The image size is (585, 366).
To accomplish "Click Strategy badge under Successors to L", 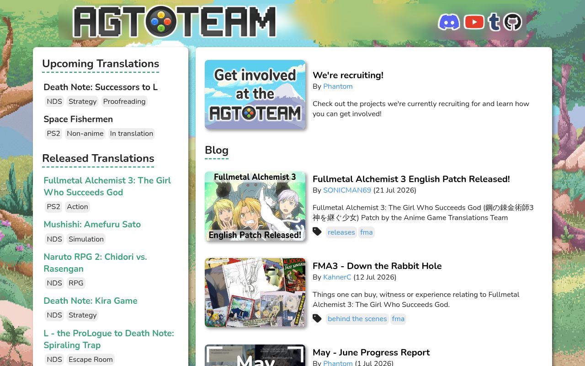I will click(x=83, y=102).
